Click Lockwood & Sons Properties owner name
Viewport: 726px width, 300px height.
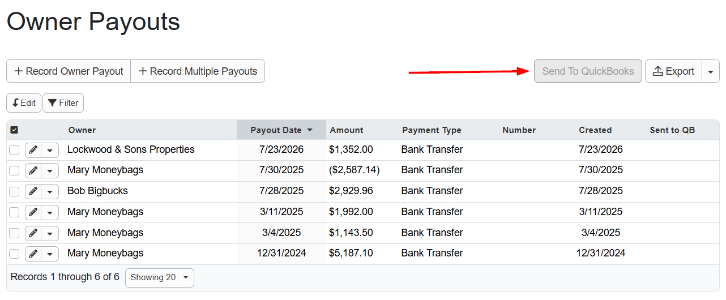(x=131, y=149)
